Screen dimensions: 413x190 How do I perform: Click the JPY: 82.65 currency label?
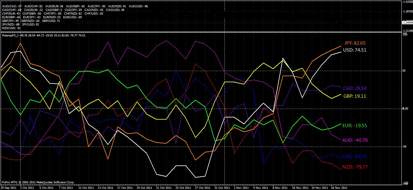click(355, 43)
